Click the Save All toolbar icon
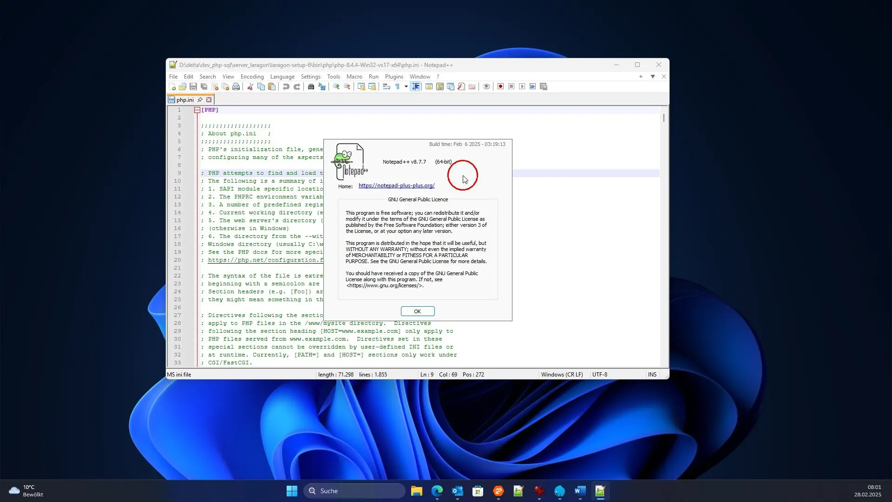The width and height of the screenshot is (892, 502). pos(204,86)
